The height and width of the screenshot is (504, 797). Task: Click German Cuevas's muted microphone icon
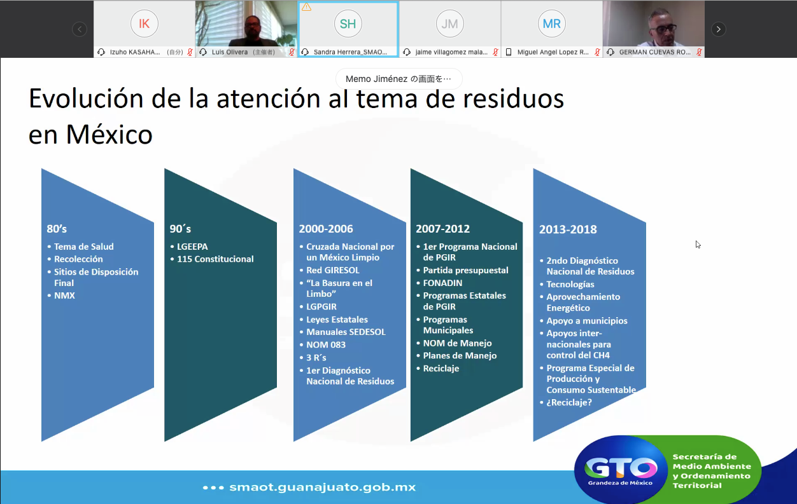click(x=699, y=52)
